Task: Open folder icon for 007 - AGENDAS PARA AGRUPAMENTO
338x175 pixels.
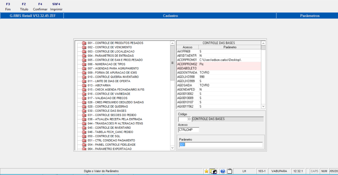Action: (x=84, y=68)
